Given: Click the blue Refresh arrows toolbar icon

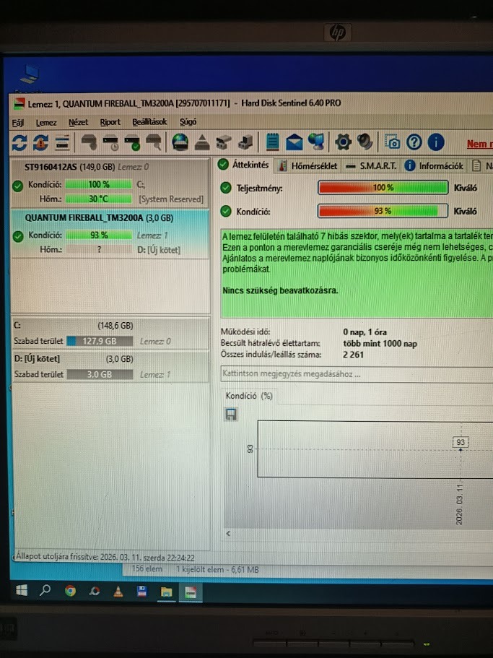Looking at the screenshot, I should [x=19, y=143].
